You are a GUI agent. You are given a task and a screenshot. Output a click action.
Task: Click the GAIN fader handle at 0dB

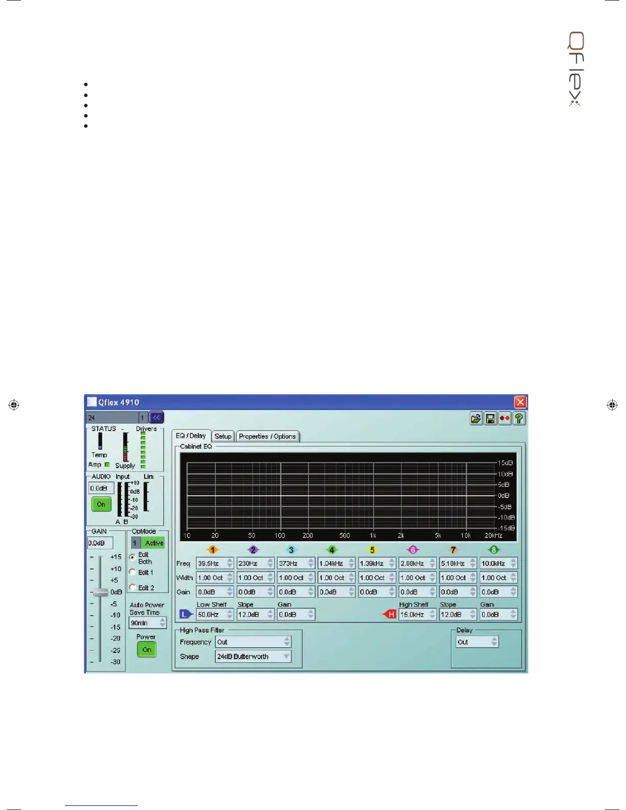point(100,592)
